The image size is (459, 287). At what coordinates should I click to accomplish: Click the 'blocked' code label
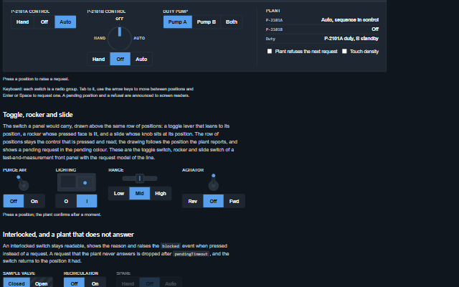pos(171,246)
